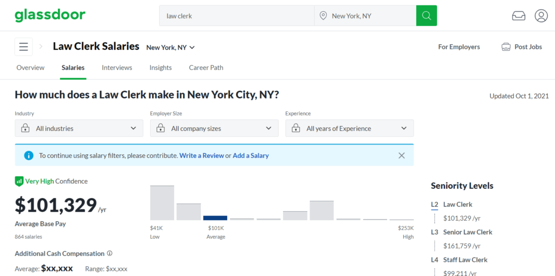
Task: Click the law clerk search field
Action: pos(237,16)
